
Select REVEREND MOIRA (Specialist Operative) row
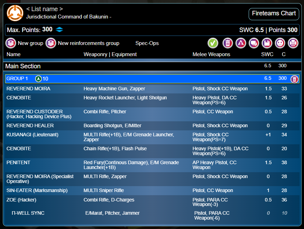click(x=152, y=179)
